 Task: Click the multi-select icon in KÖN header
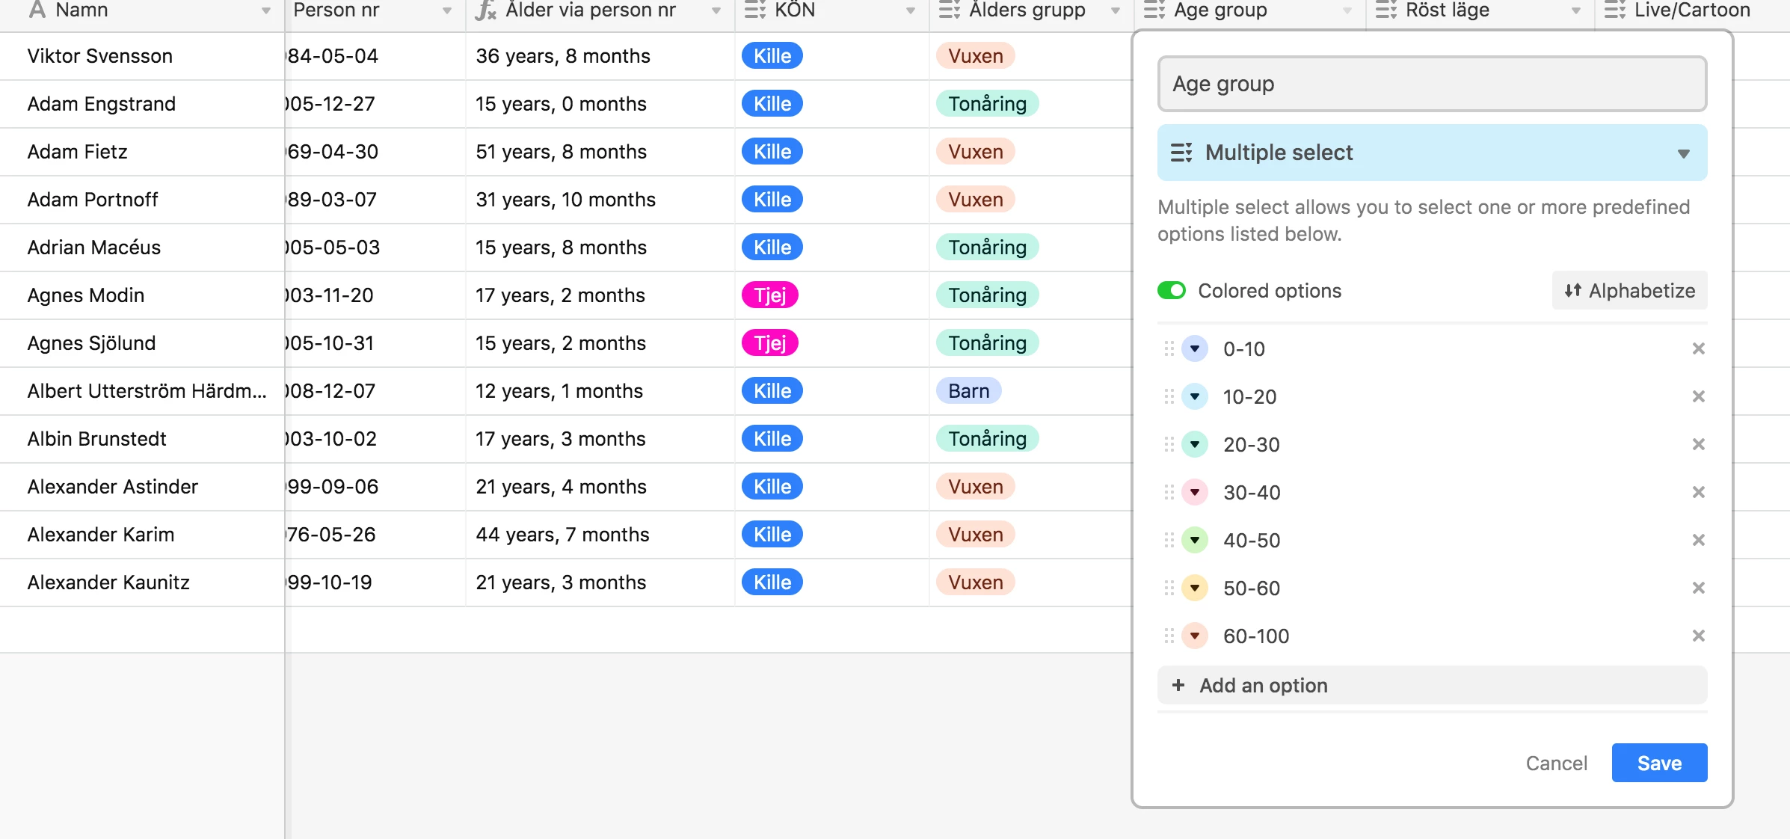pyautogui.click(x=755, y=10)
